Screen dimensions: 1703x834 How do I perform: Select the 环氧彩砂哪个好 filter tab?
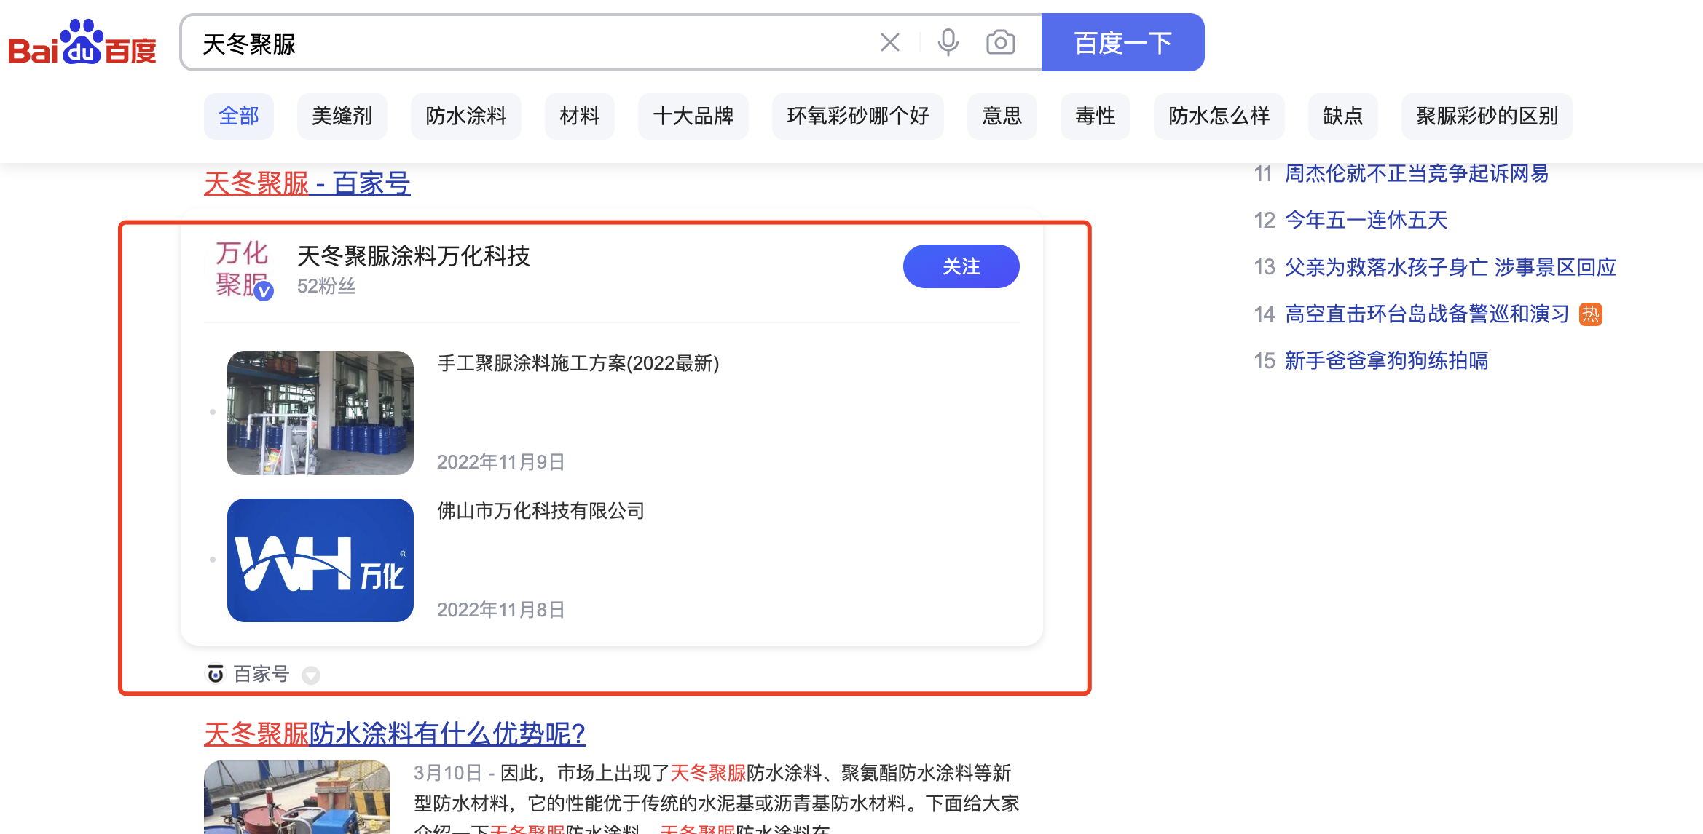(x=858, y=116)
